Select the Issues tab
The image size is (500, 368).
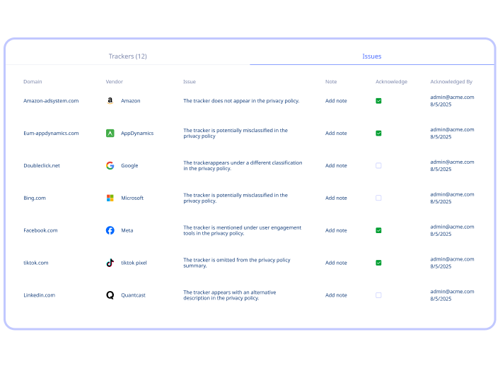click(x=372, y=56)
